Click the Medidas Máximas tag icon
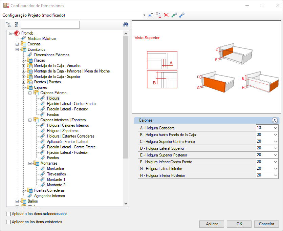 click(x=23, y=39)
